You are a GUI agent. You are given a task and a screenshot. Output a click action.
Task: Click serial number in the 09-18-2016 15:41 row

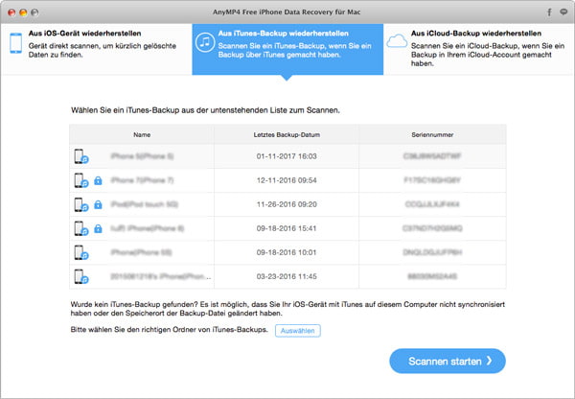[x=432, y=228]
